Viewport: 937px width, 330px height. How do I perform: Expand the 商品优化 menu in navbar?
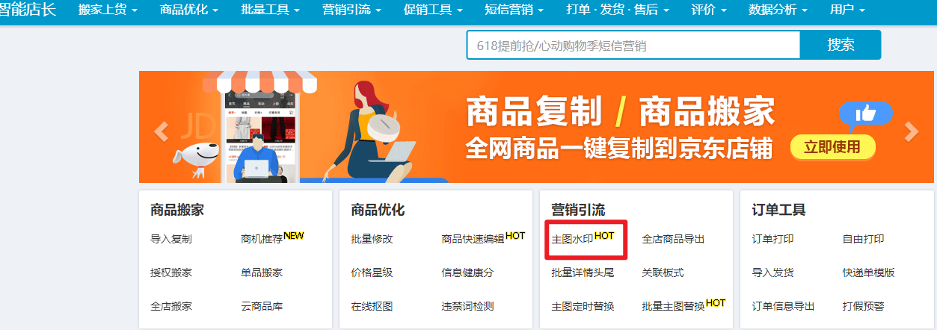189,10
